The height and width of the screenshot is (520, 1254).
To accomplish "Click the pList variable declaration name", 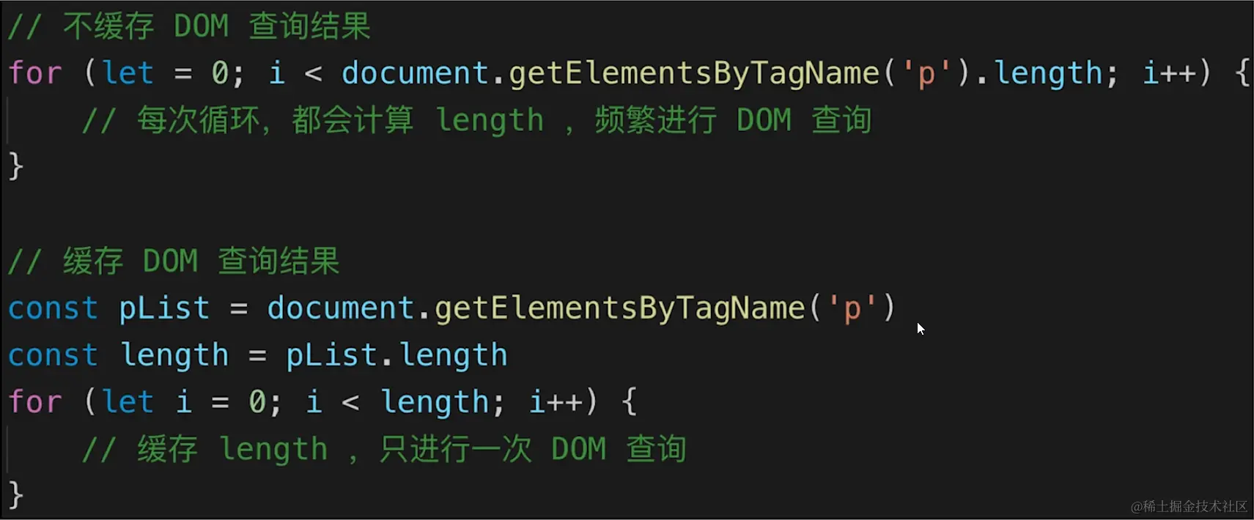I will coord(164,308).
